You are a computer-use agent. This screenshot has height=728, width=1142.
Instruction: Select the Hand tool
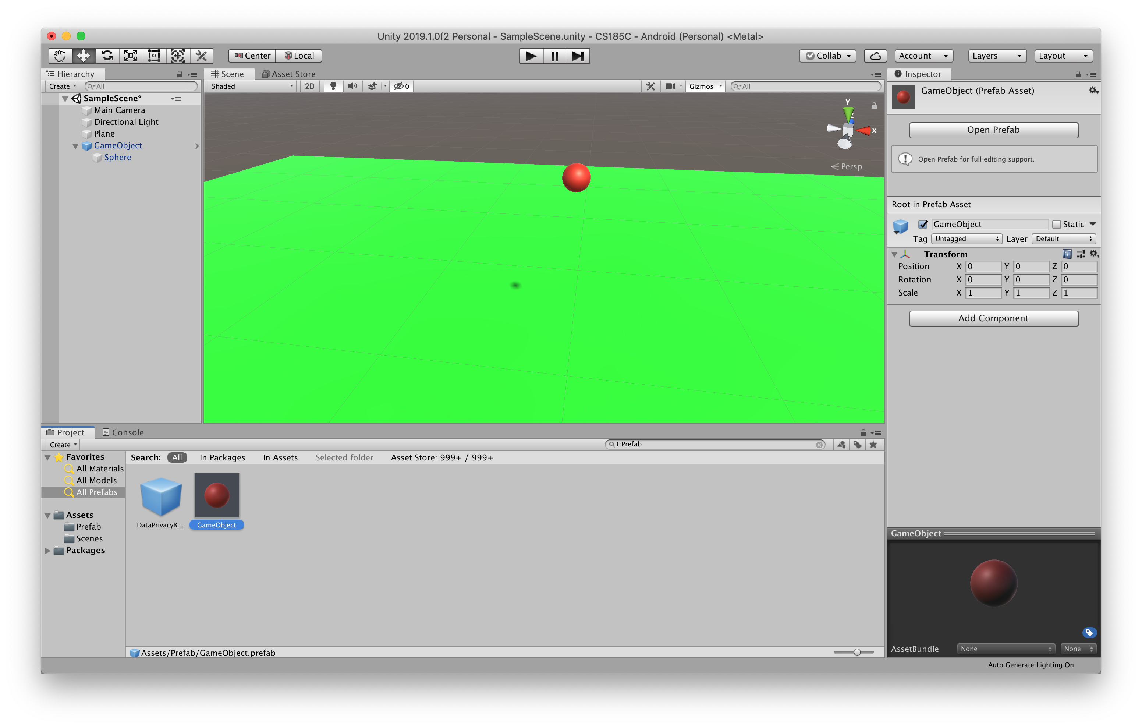pos(60,56)
